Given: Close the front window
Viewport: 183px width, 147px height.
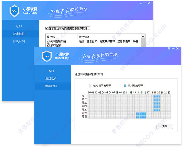Looking at the screenshot, I should (177, 48).
